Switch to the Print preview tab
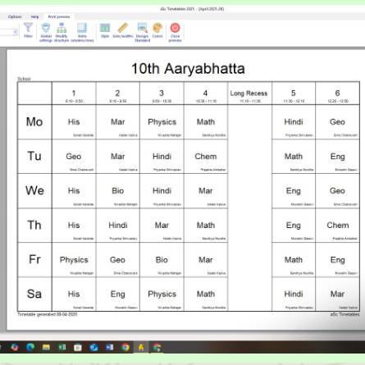 pos(59,16)
